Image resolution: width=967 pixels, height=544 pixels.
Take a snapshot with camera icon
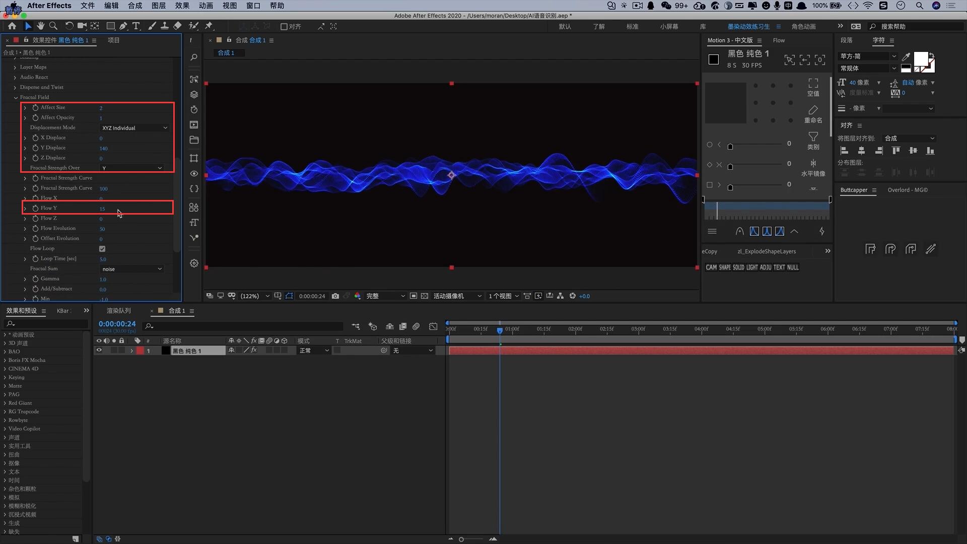pyautogui.click(x=335, y=296)
